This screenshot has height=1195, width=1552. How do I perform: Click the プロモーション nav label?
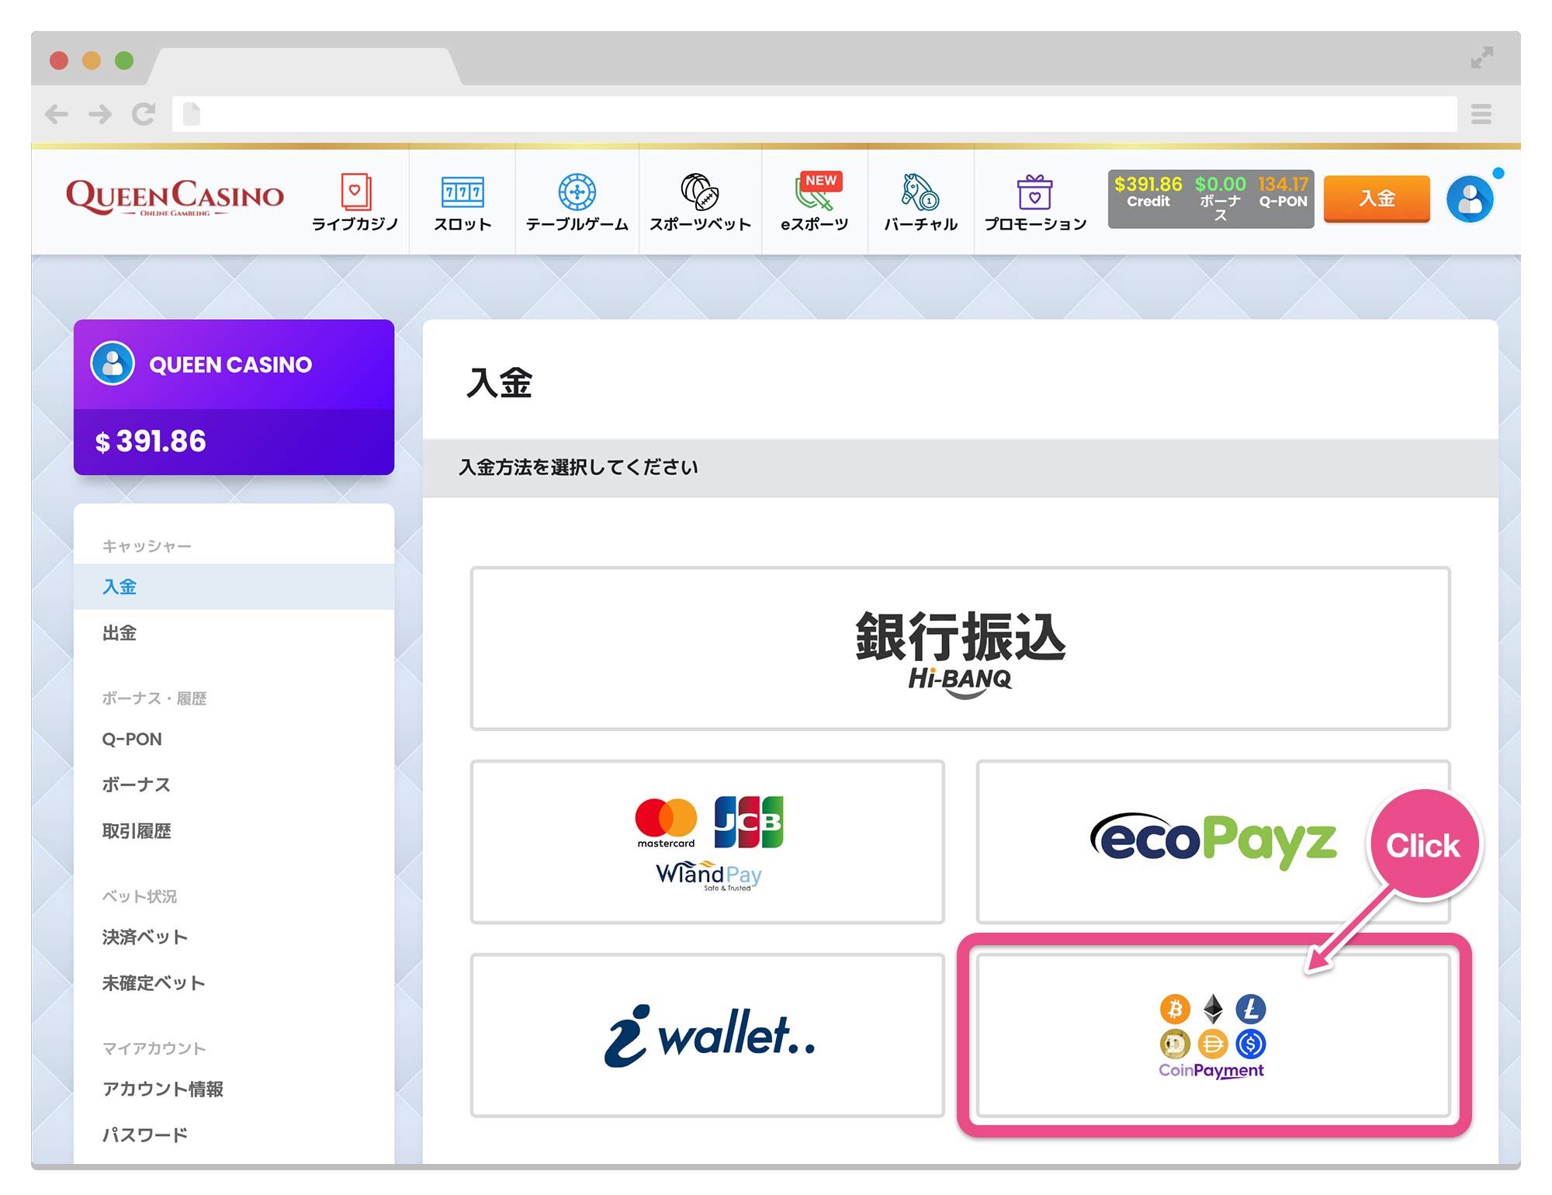click(1035, 224)
